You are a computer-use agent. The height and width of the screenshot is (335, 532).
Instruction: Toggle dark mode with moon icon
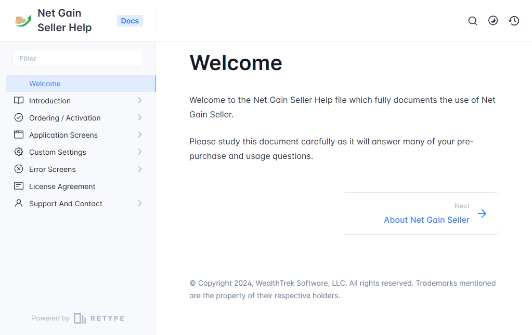[x=493, y=21]
